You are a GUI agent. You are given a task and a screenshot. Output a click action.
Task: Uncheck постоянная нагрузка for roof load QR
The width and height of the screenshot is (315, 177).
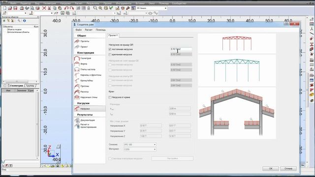coord(110,49)
